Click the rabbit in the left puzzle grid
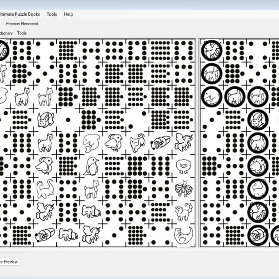Screen dimensions: 279x279 (x=45, y=120)
